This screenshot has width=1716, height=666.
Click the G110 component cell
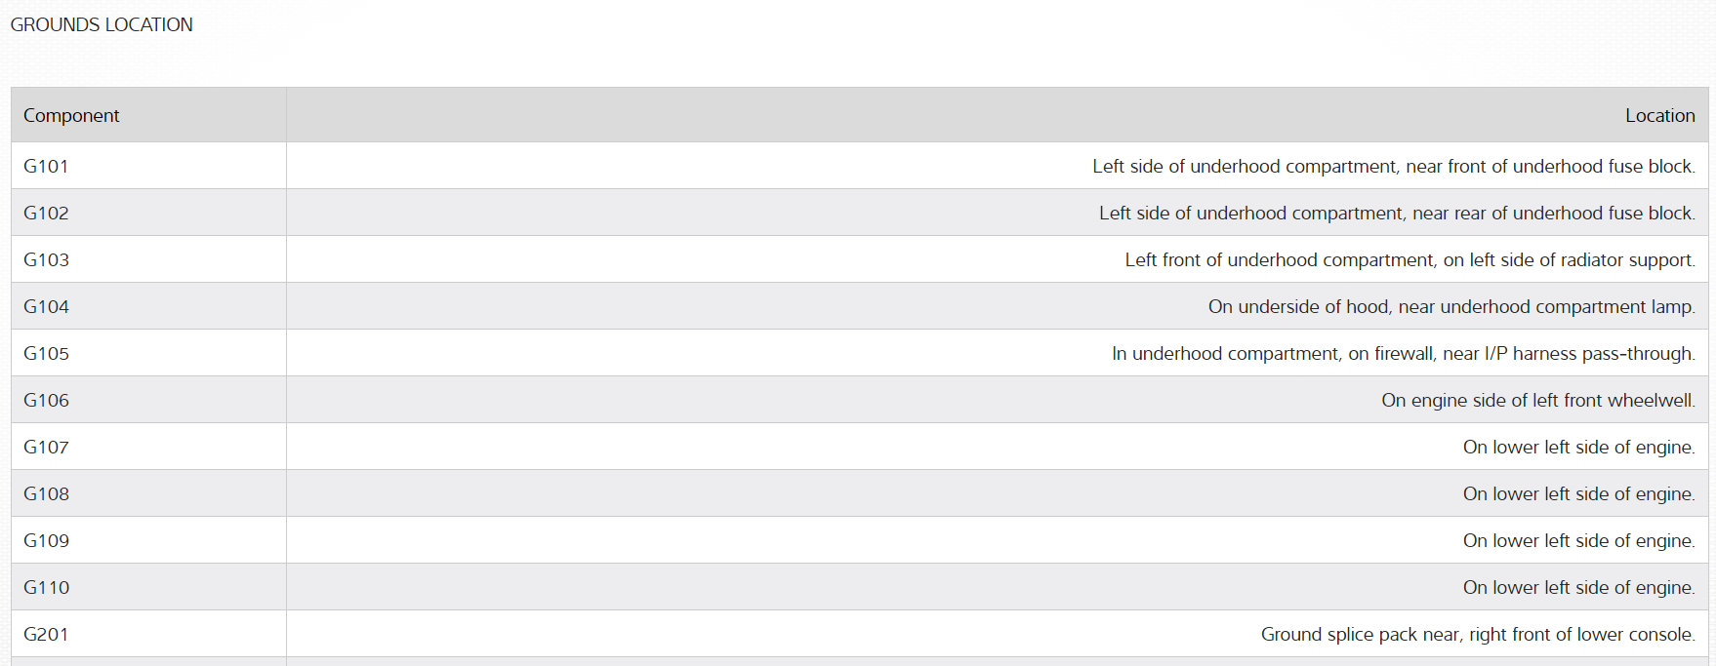coord(46,587)
